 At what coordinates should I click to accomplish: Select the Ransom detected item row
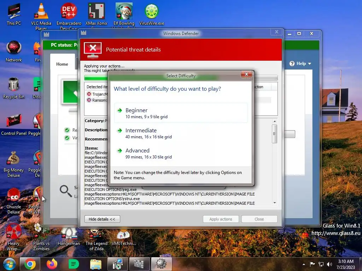coord(97,100)
